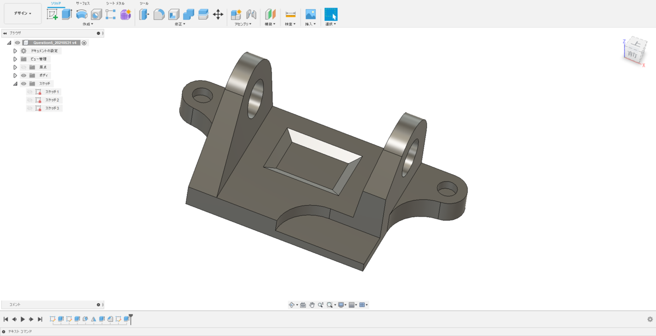Step back one timeline feature
656x336 pixels.
(x=14, y=319)
